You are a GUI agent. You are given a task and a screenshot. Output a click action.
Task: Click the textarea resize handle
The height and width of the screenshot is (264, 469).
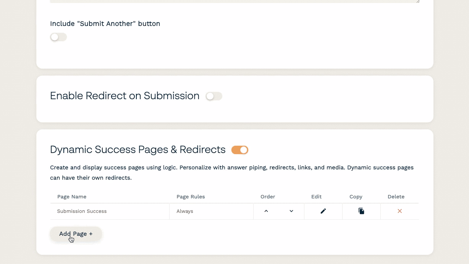point(418,1)
